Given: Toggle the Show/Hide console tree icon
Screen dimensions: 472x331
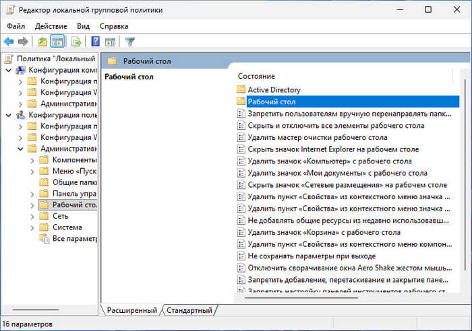Looking at the screenshot, I should coord(57,42).
